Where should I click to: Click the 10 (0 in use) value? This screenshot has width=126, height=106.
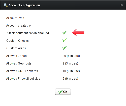click(71, 71)
